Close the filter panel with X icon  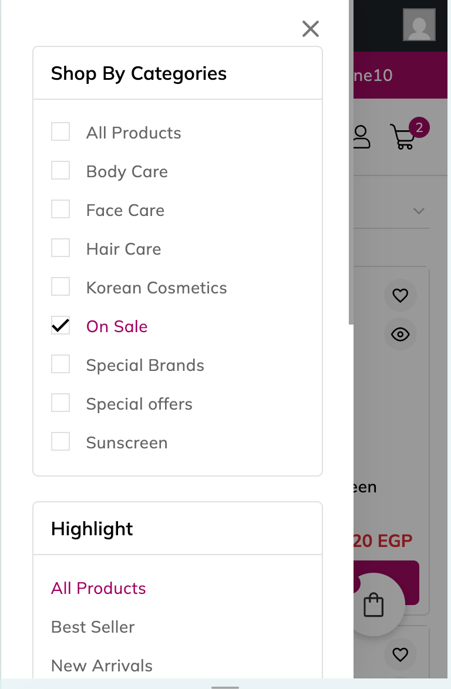pos(310,28)
